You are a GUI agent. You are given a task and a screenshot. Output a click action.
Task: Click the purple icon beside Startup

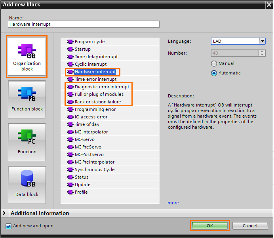[70, 49]
